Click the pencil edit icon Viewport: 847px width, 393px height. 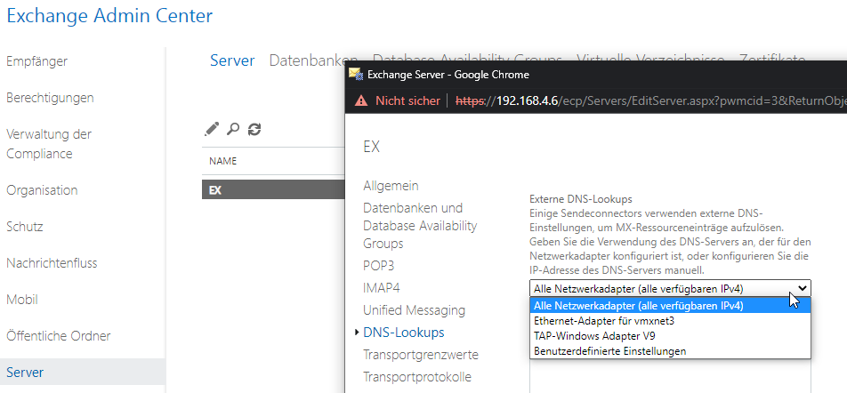212,129
